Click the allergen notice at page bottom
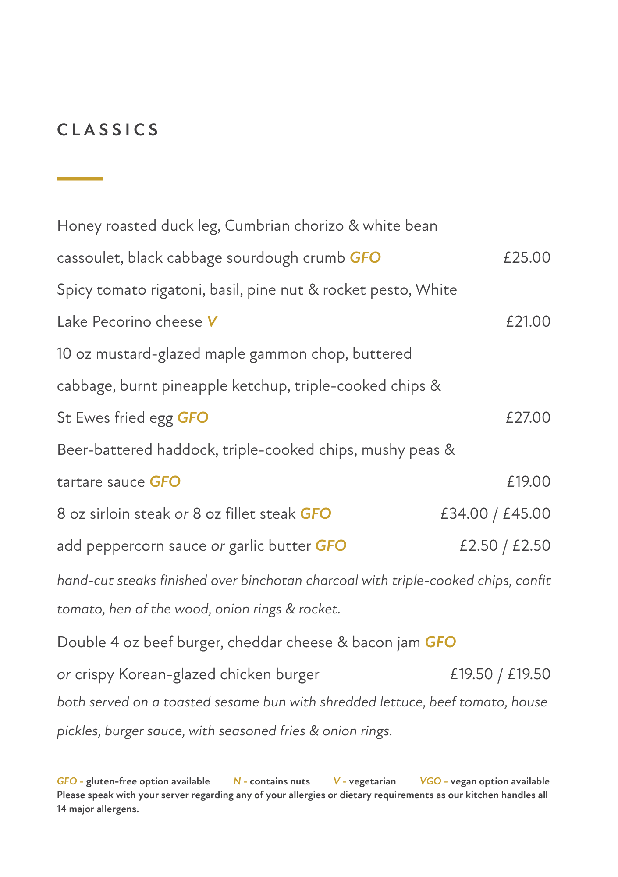This screenshot has height=877, width=618. pyautogui.click(x=302, y=802)
